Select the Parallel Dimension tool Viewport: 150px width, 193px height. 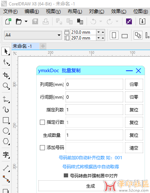(x=6, y=168)
